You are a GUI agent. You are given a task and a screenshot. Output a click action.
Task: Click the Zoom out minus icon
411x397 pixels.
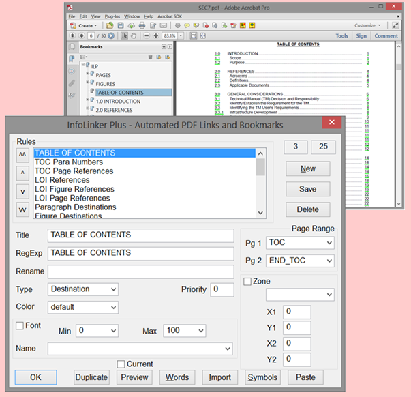point(147,35)
